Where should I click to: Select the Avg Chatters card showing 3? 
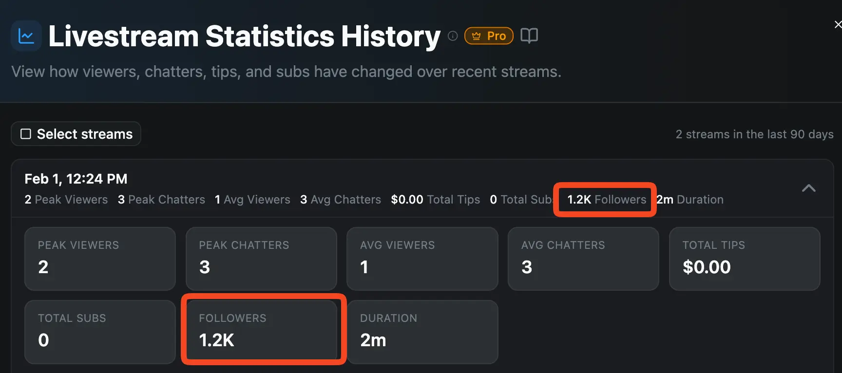[x=583, y=259]
